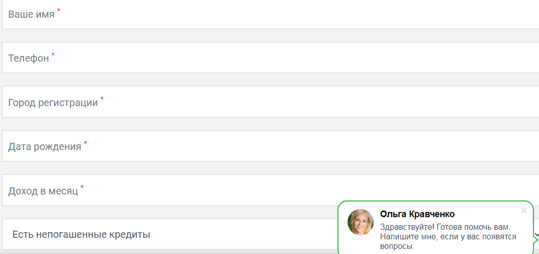Close the Ольга Кравченко chat popup
The image size is (539, 254).
(x=524, y=210)
